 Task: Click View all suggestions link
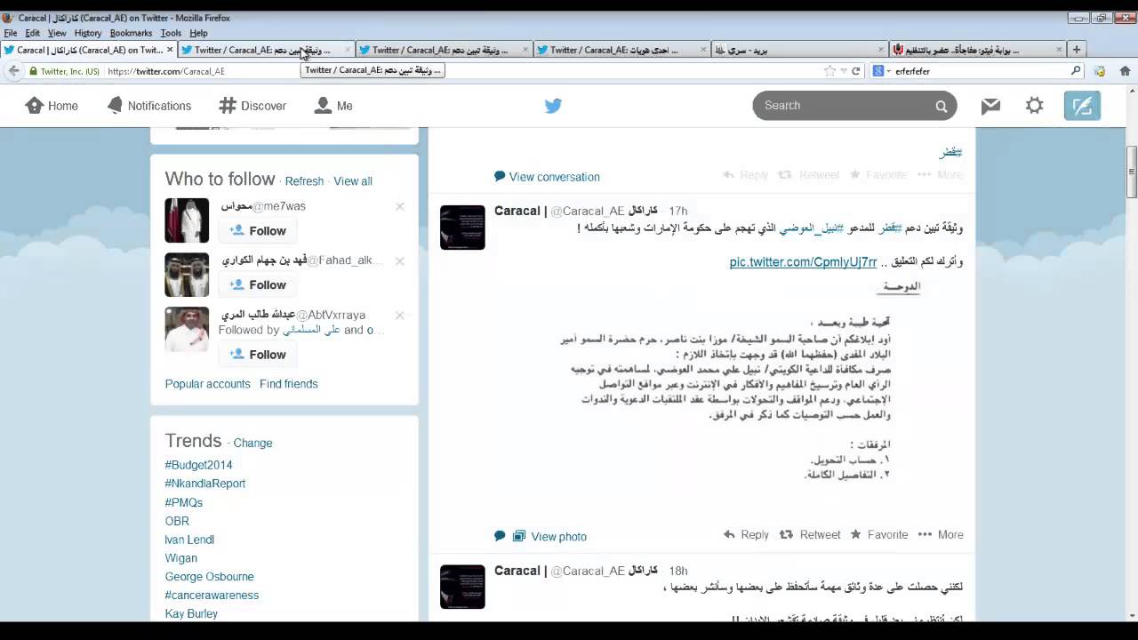coord(353,181)
